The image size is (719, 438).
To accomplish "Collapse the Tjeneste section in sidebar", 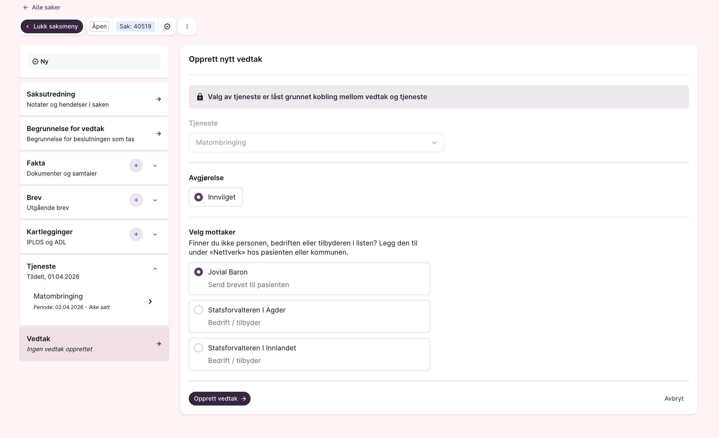I will [155, 269].
